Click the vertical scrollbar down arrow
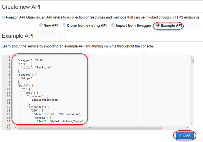203x142 pixels. click(x=192, y=123)
